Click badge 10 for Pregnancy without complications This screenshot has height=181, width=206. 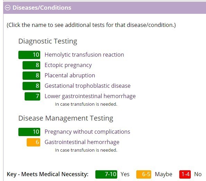[x=29, y=132]
